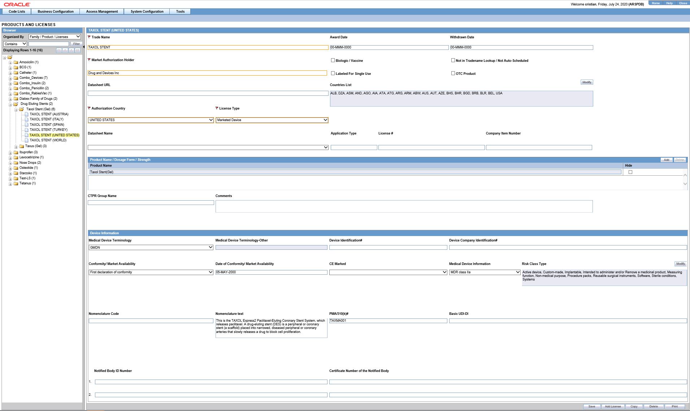The image size is (690, 411).
Task: Open the Access Management menu
Action: (x=102, y=12)
